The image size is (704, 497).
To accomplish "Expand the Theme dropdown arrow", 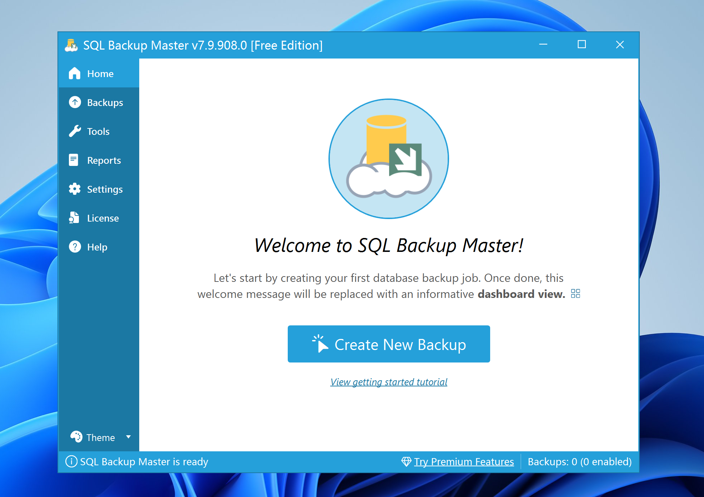I will point(129,437).
